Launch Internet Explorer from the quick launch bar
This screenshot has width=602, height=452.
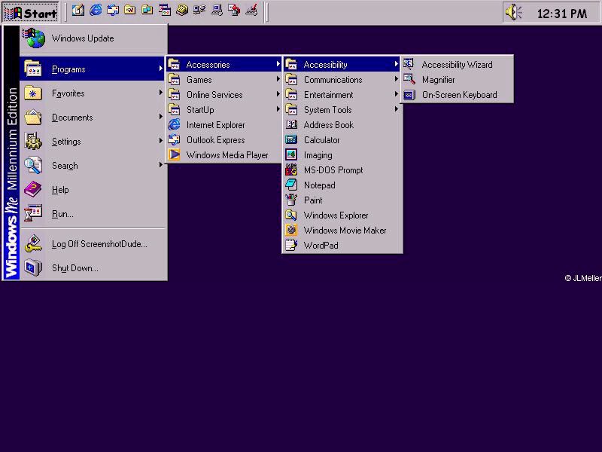point(96,11)
